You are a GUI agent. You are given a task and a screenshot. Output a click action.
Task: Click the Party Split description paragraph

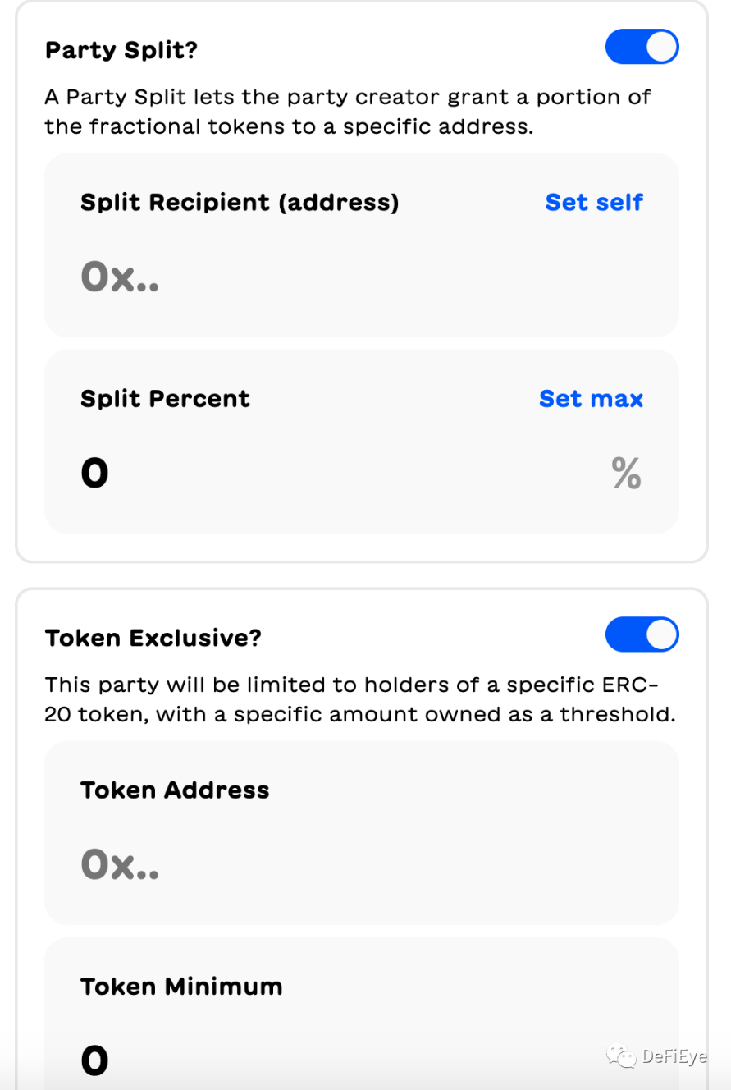[348, 112]
